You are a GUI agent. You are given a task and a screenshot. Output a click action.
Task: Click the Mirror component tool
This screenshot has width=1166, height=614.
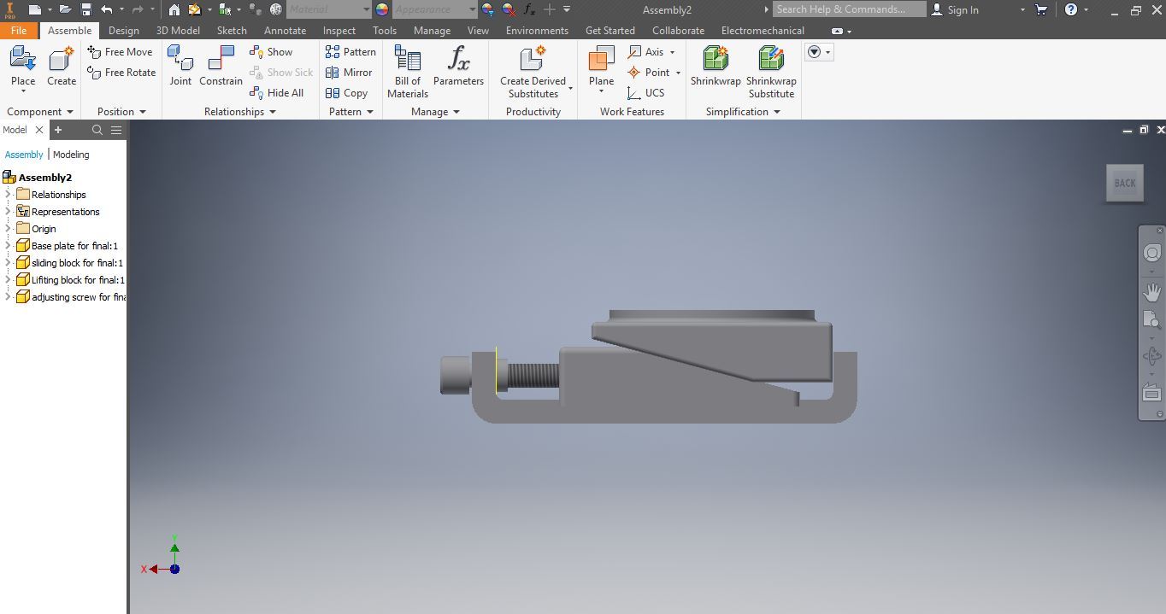tap(349, 73)
